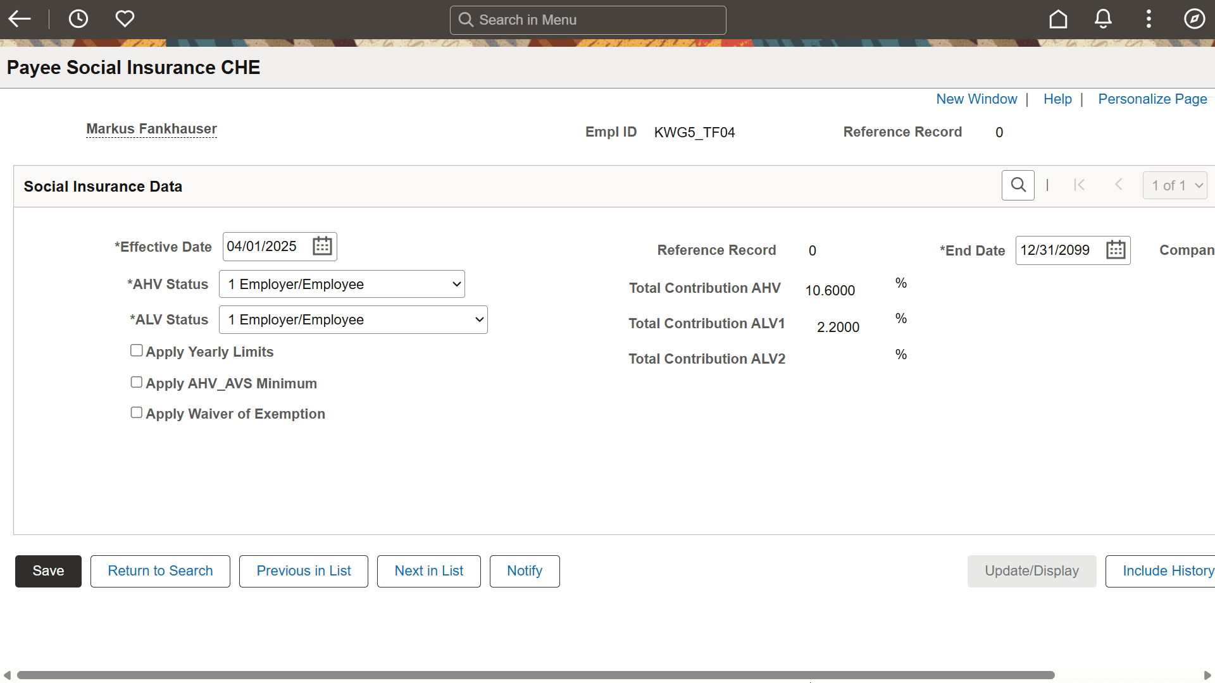Enable Apply Yearly Limits
This screenshot has width=1215, height=683.
[x=136, y=350]
